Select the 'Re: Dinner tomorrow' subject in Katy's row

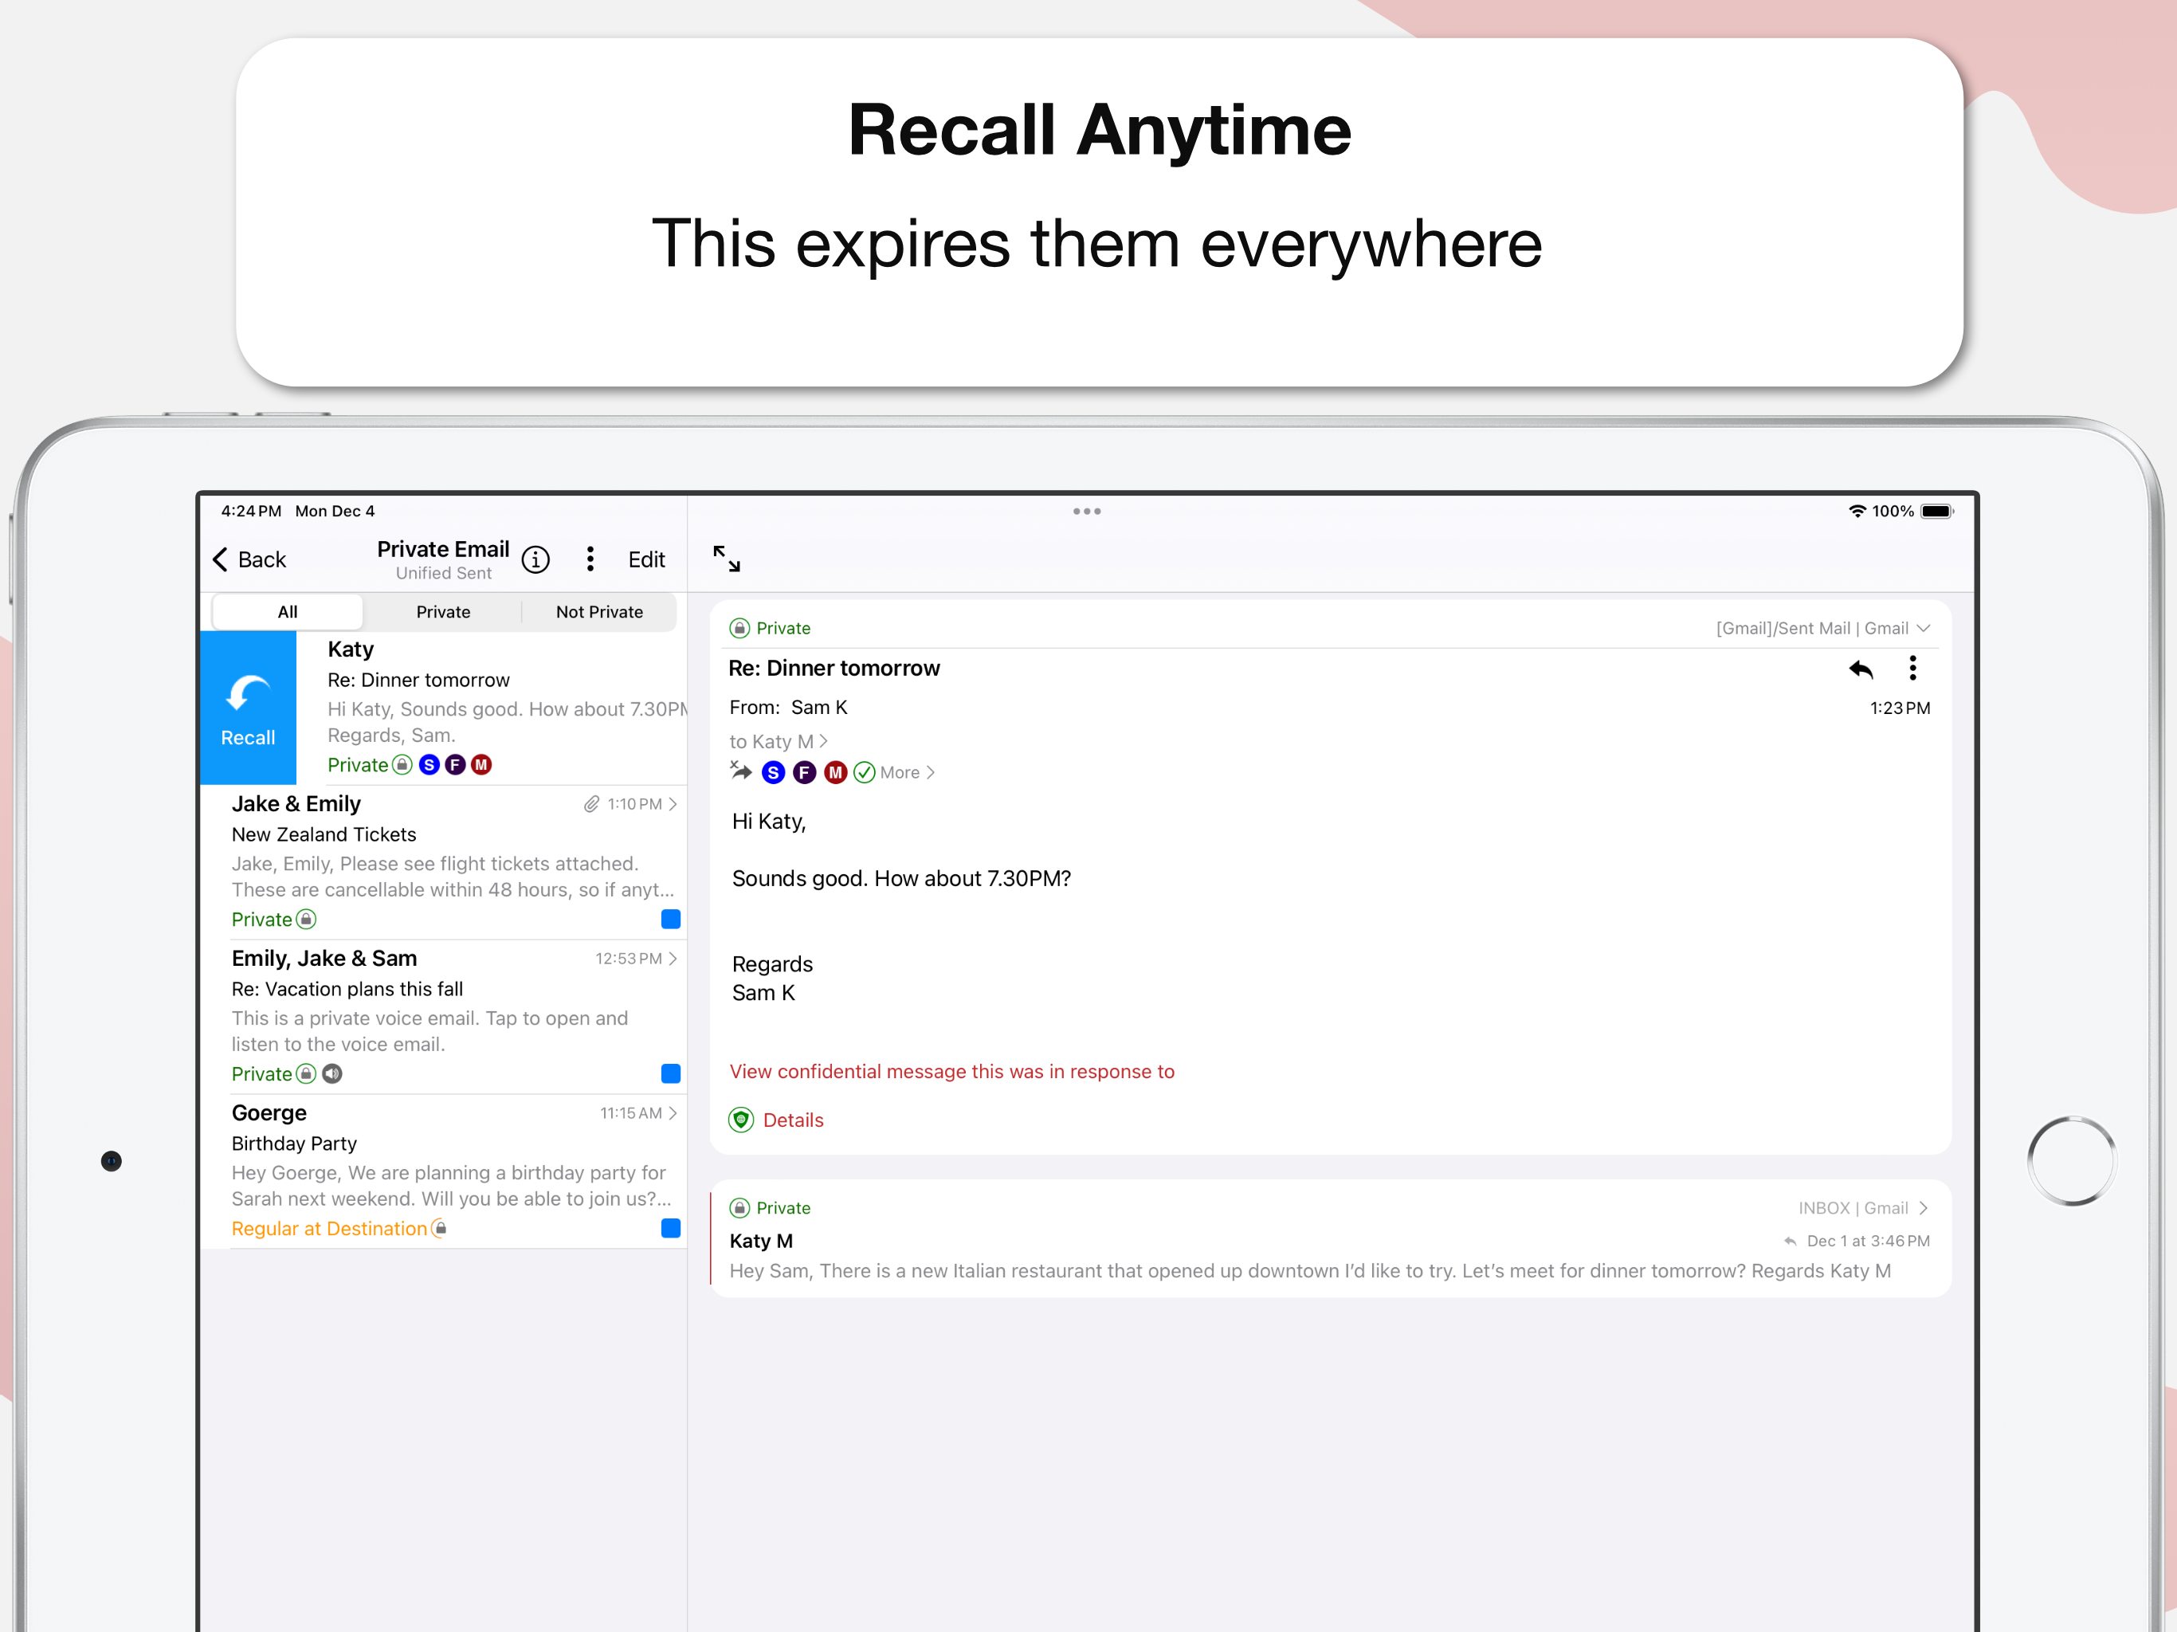[x=418, y=681]
